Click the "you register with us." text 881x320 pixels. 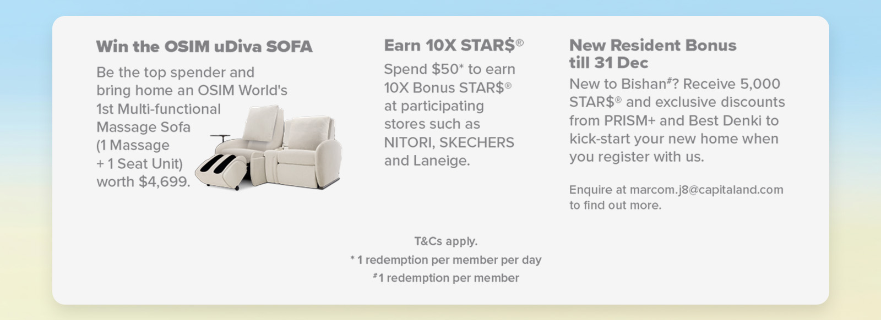pyautogui.click(x=637, y=157)
